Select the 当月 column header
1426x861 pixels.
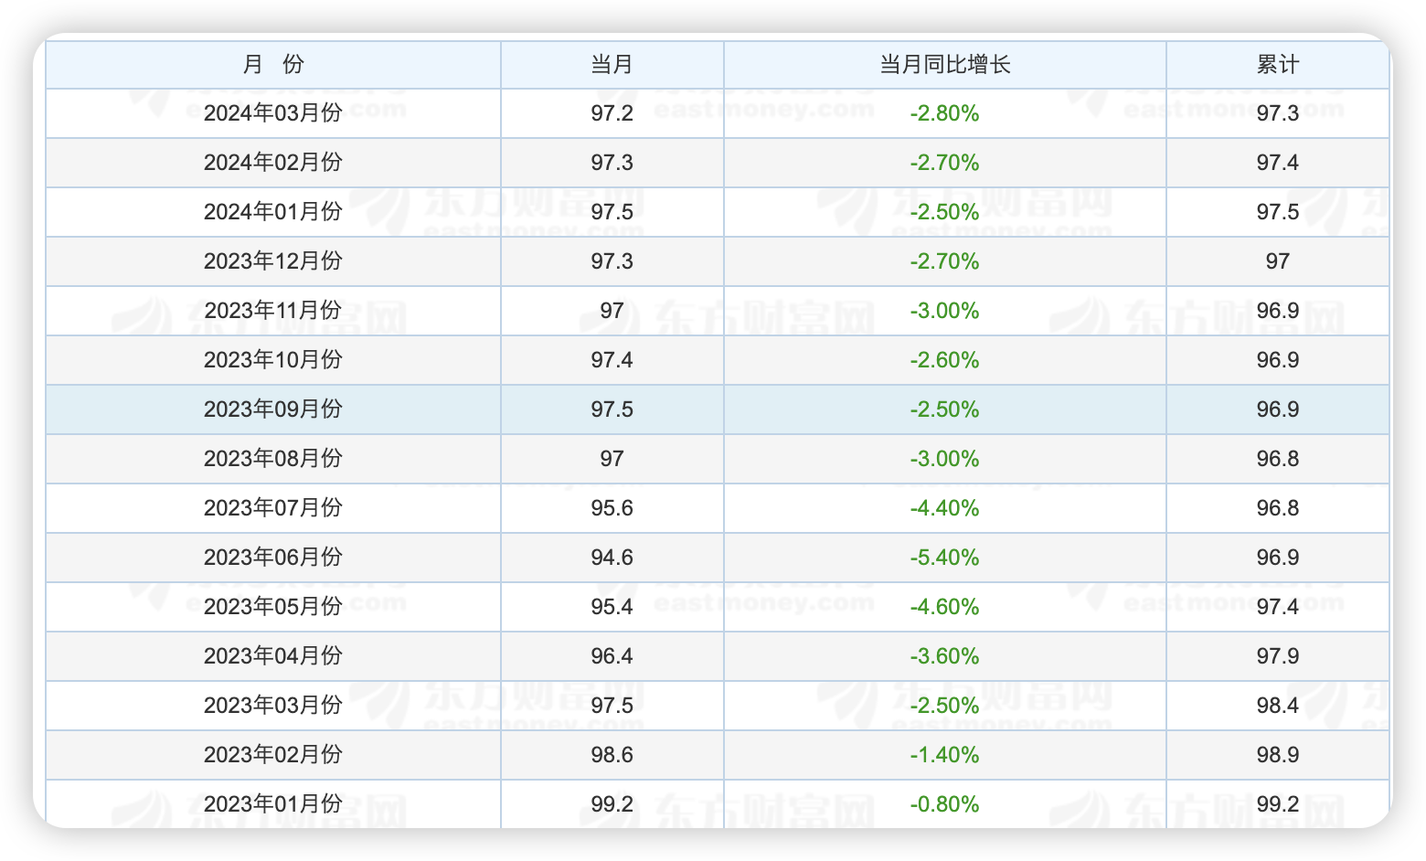612,64
